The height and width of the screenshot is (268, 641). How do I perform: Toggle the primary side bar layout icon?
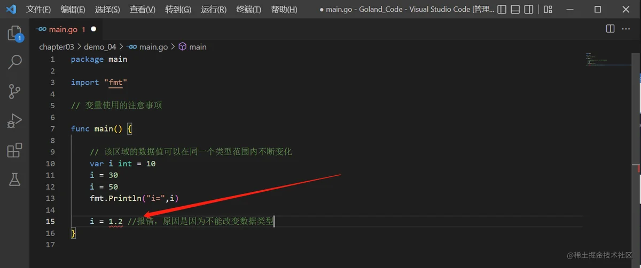[x=502, y=10]
